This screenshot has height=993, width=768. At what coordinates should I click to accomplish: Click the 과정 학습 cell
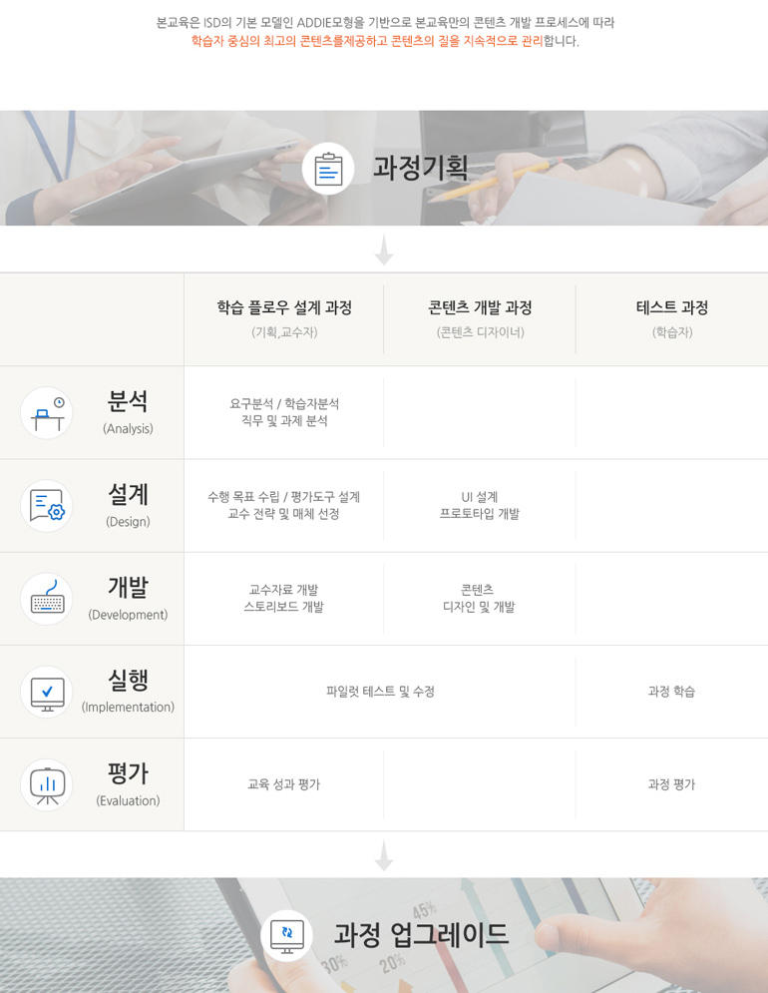point(671,692)
